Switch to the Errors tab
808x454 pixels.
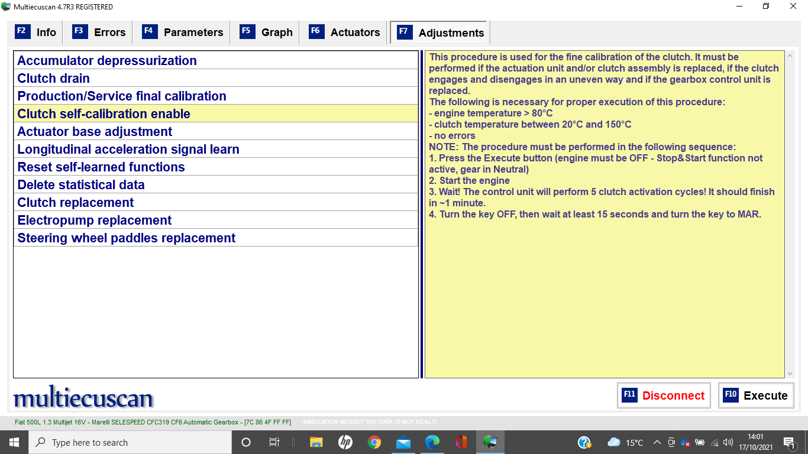point(99,33)
